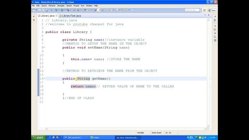Click the Run External Tools icon
The height and width of the screenshot is (140, 249).
pos(68,10)
